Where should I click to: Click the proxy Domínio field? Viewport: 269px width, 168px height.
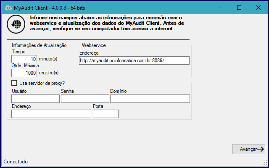pyautogui.click(x=150, y=99)
